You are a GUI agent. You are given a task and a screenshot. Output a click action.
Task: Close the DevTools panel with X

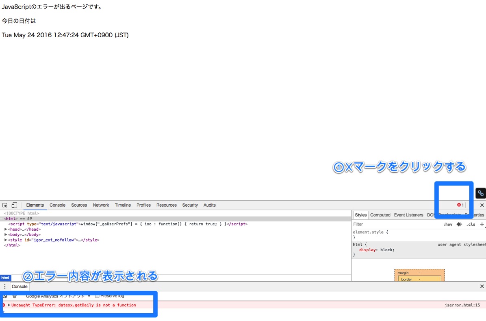[x=482, y=205]
